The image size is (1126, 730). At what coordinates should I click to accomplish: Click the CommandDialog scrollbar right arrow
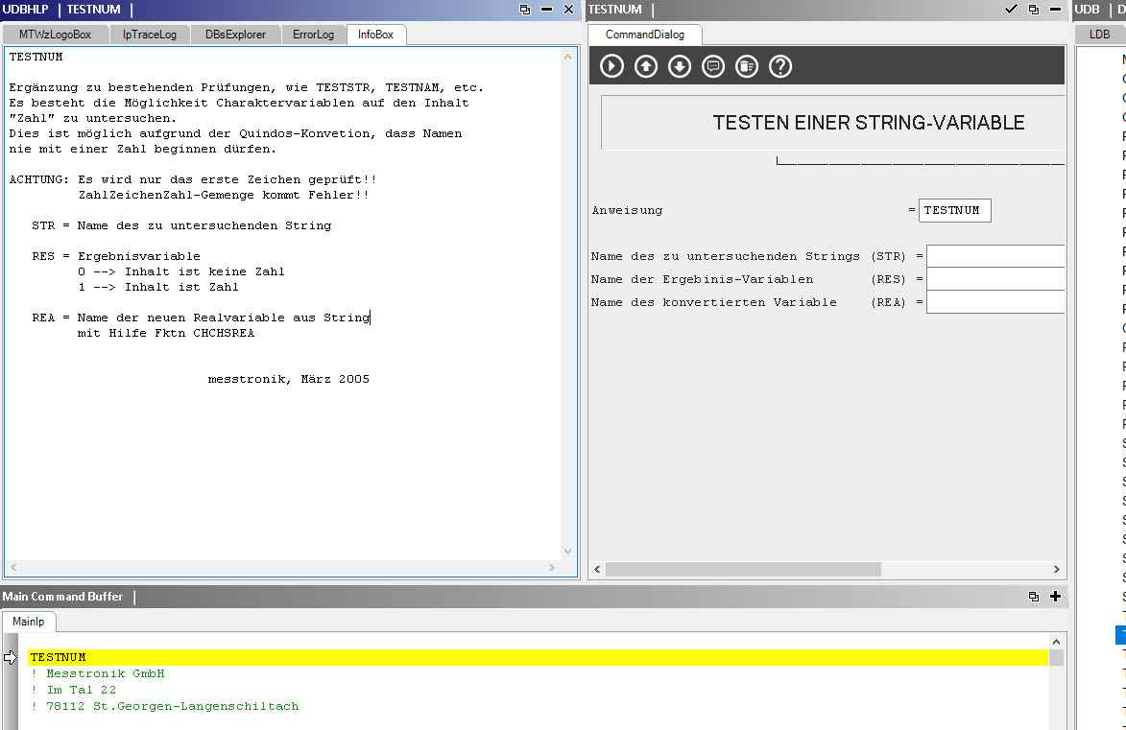(1056, 569)
